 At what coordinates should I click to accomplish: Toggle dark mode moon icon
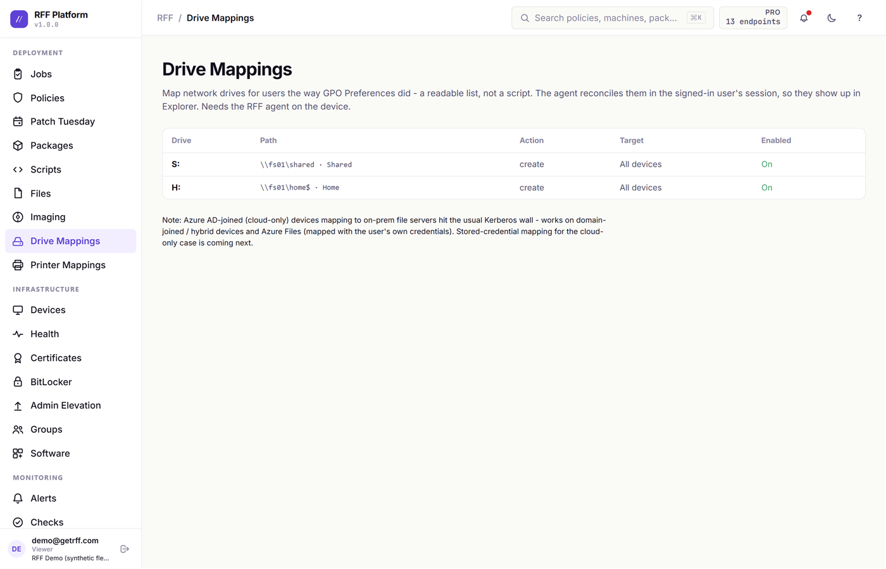[832, 18]
